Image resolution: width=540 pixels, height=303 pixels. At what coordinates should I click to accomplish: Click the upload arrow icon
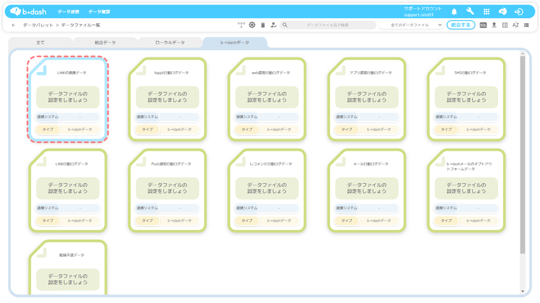point(494,25)
